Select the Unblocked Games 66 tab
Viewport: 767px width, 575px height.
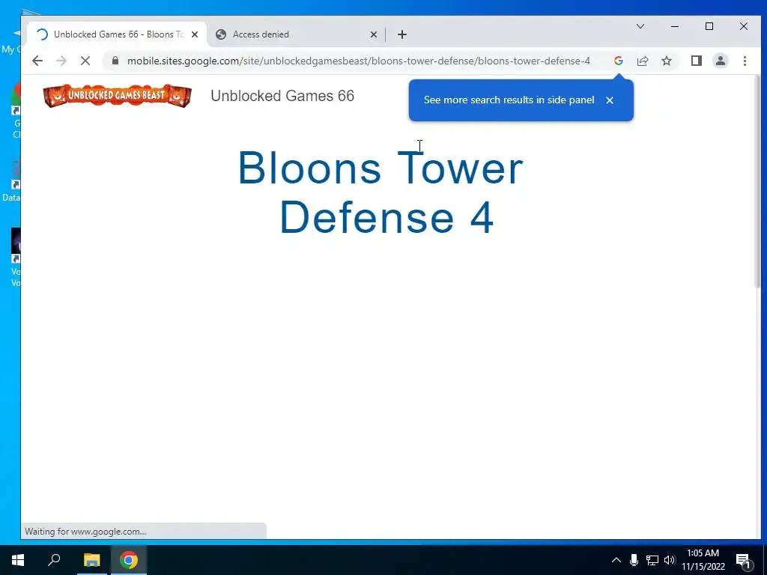tap(116, 34)
